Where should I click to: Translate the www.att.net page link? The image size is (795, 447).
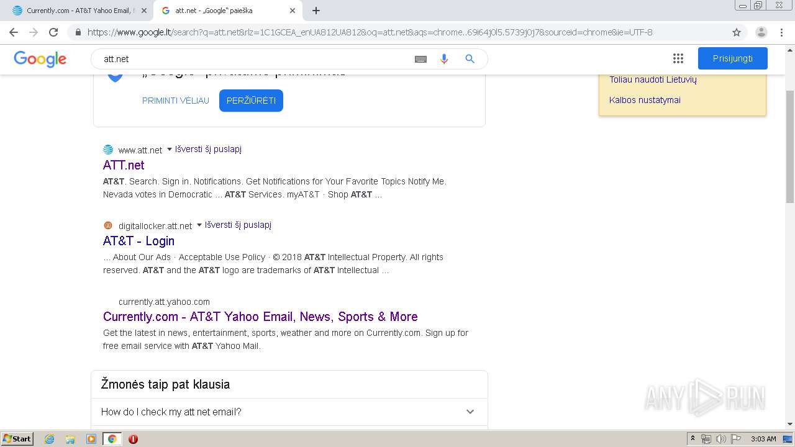[208, 149]
